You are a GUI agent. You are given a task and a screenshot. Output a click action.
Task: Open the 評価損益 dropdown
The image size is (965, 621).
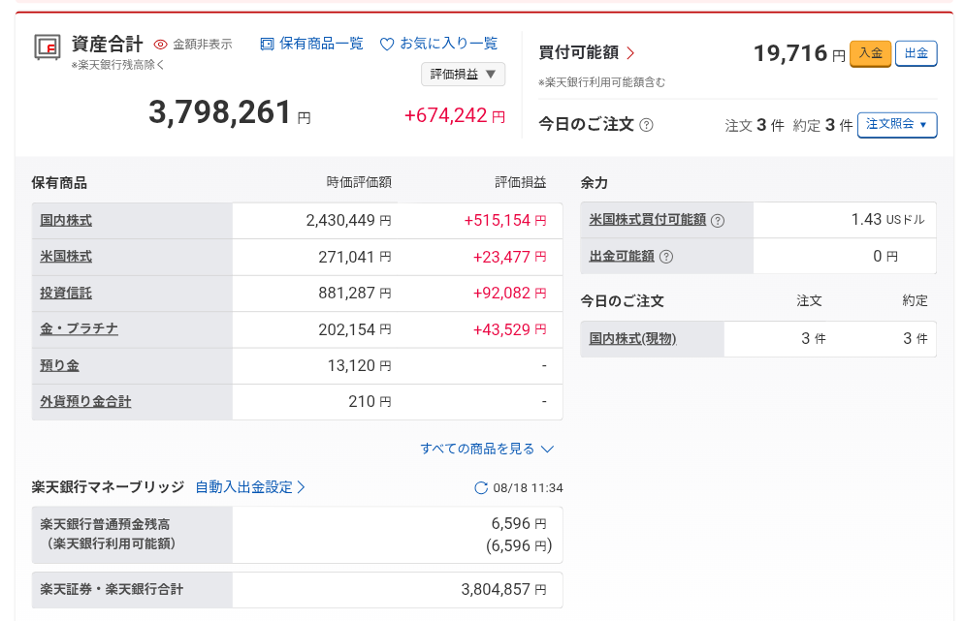click(463, 75)
